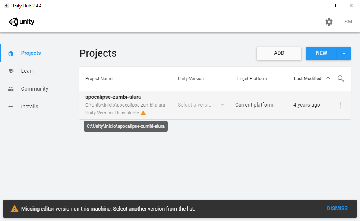
Task: Click the Missing editor version message text
Action: [108, 209]
